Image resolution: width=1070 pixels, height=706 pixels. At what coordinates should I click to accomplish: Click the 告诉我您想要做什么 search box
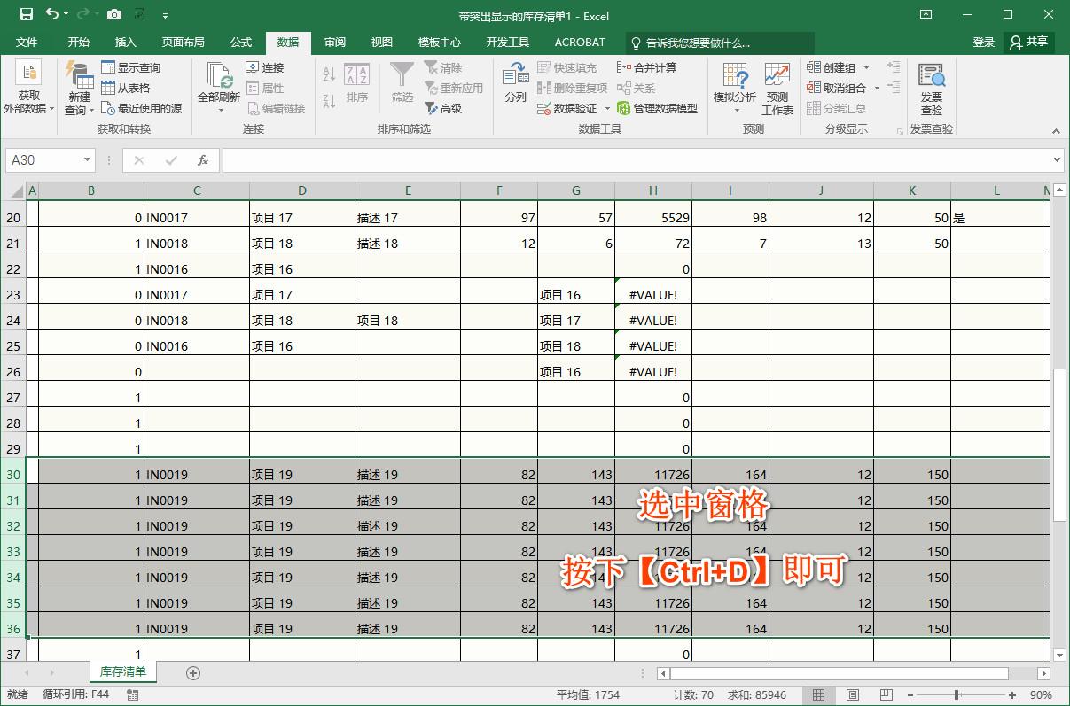coord(720,43)
